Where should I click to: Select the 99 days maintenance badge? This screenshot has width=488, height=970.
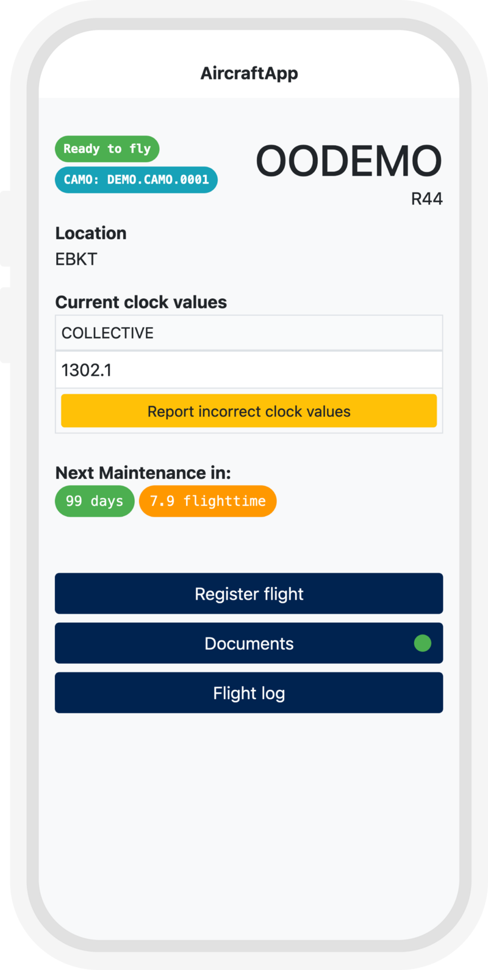(x=95, y=501)
